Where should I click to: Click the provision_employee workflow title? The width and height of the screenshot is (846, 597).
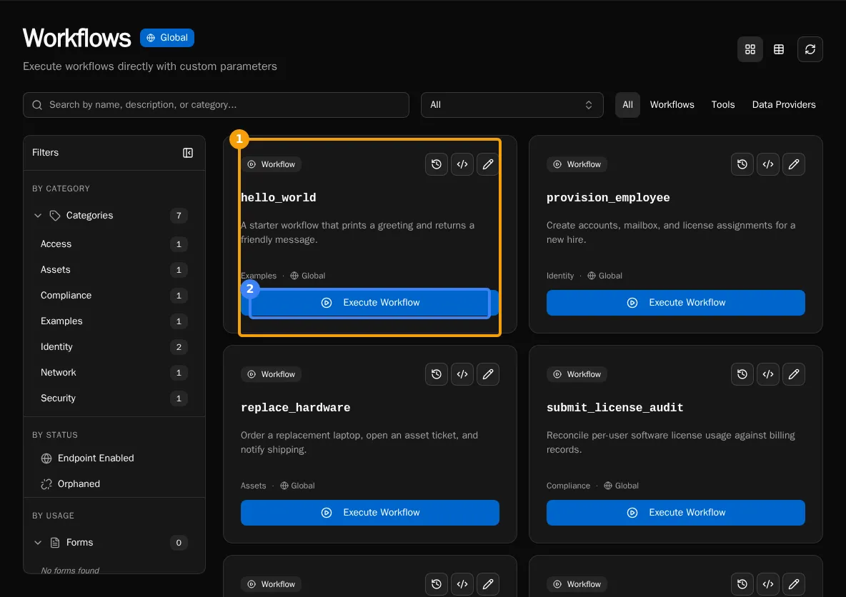click(608, 198)
